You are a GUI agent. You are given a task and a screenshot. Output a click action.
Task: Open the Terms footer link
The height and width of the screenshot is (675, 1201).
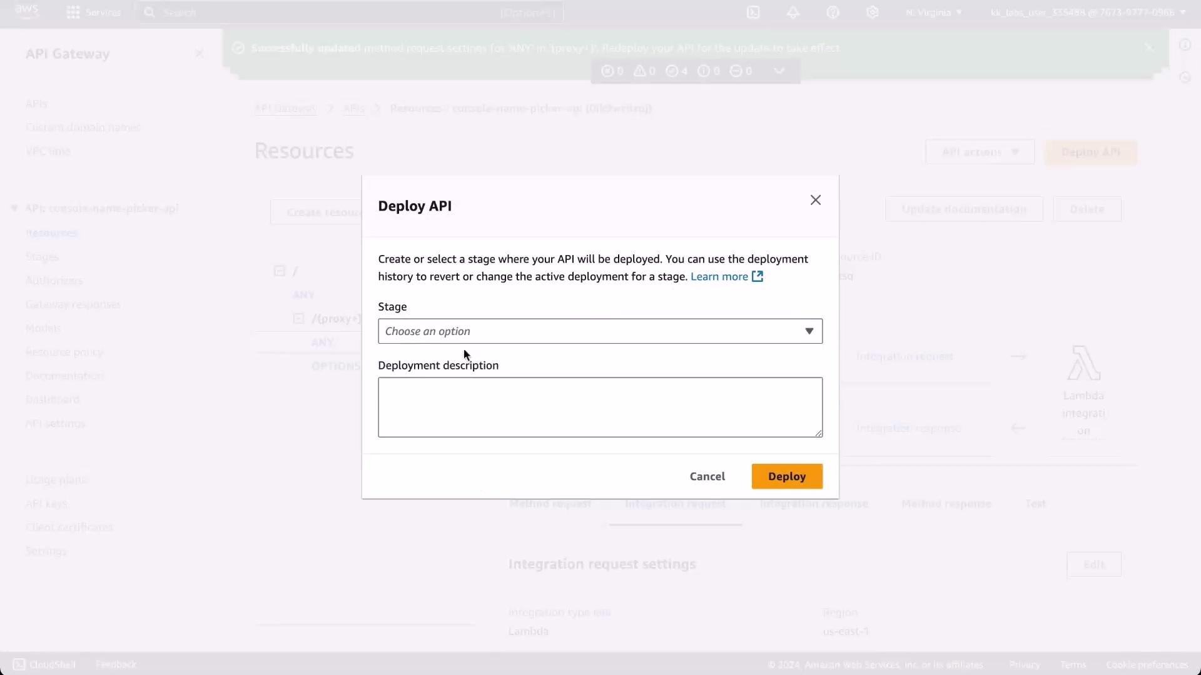coord(1073,664)
